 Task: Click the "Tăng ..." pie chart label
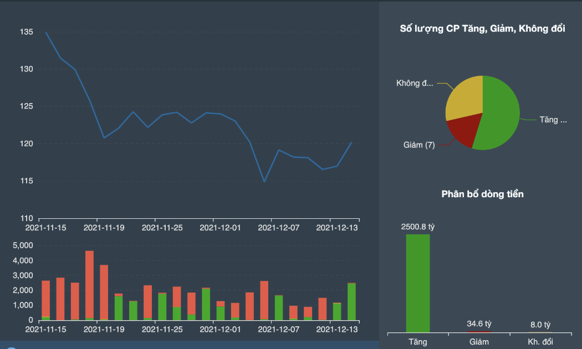click(x=553, y=120)
